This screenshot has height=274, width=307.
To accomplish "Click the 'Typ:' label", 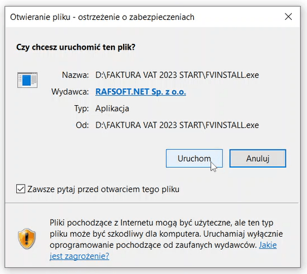I will [x=82, y=109].
